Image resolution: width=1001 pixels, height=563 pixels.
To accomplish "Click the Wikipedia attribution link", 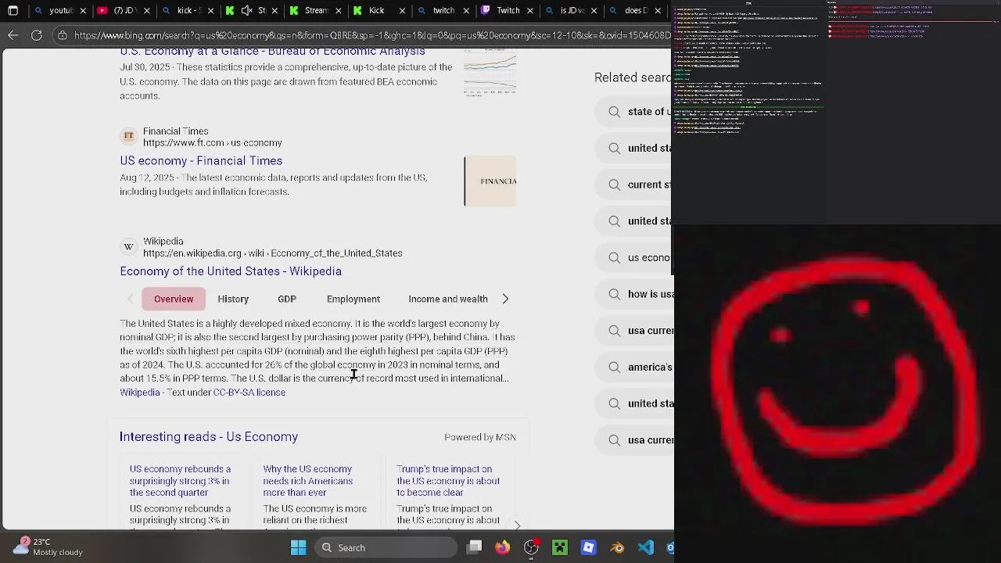I will [x=140, y=392].
